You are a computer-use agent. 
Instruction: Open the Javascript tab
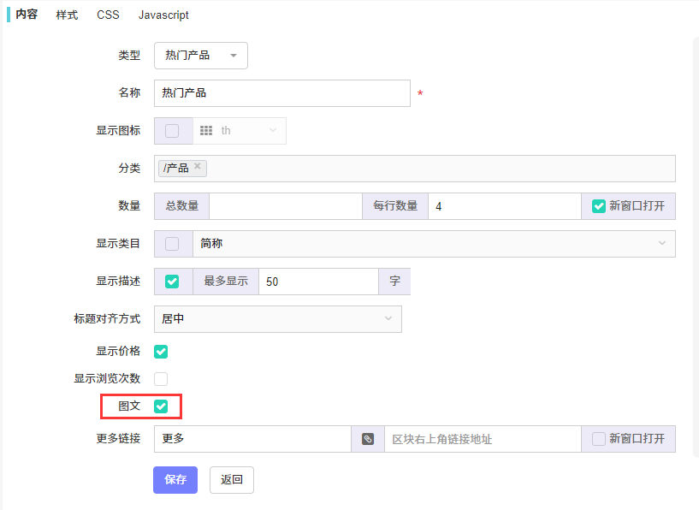pos(163,15)
